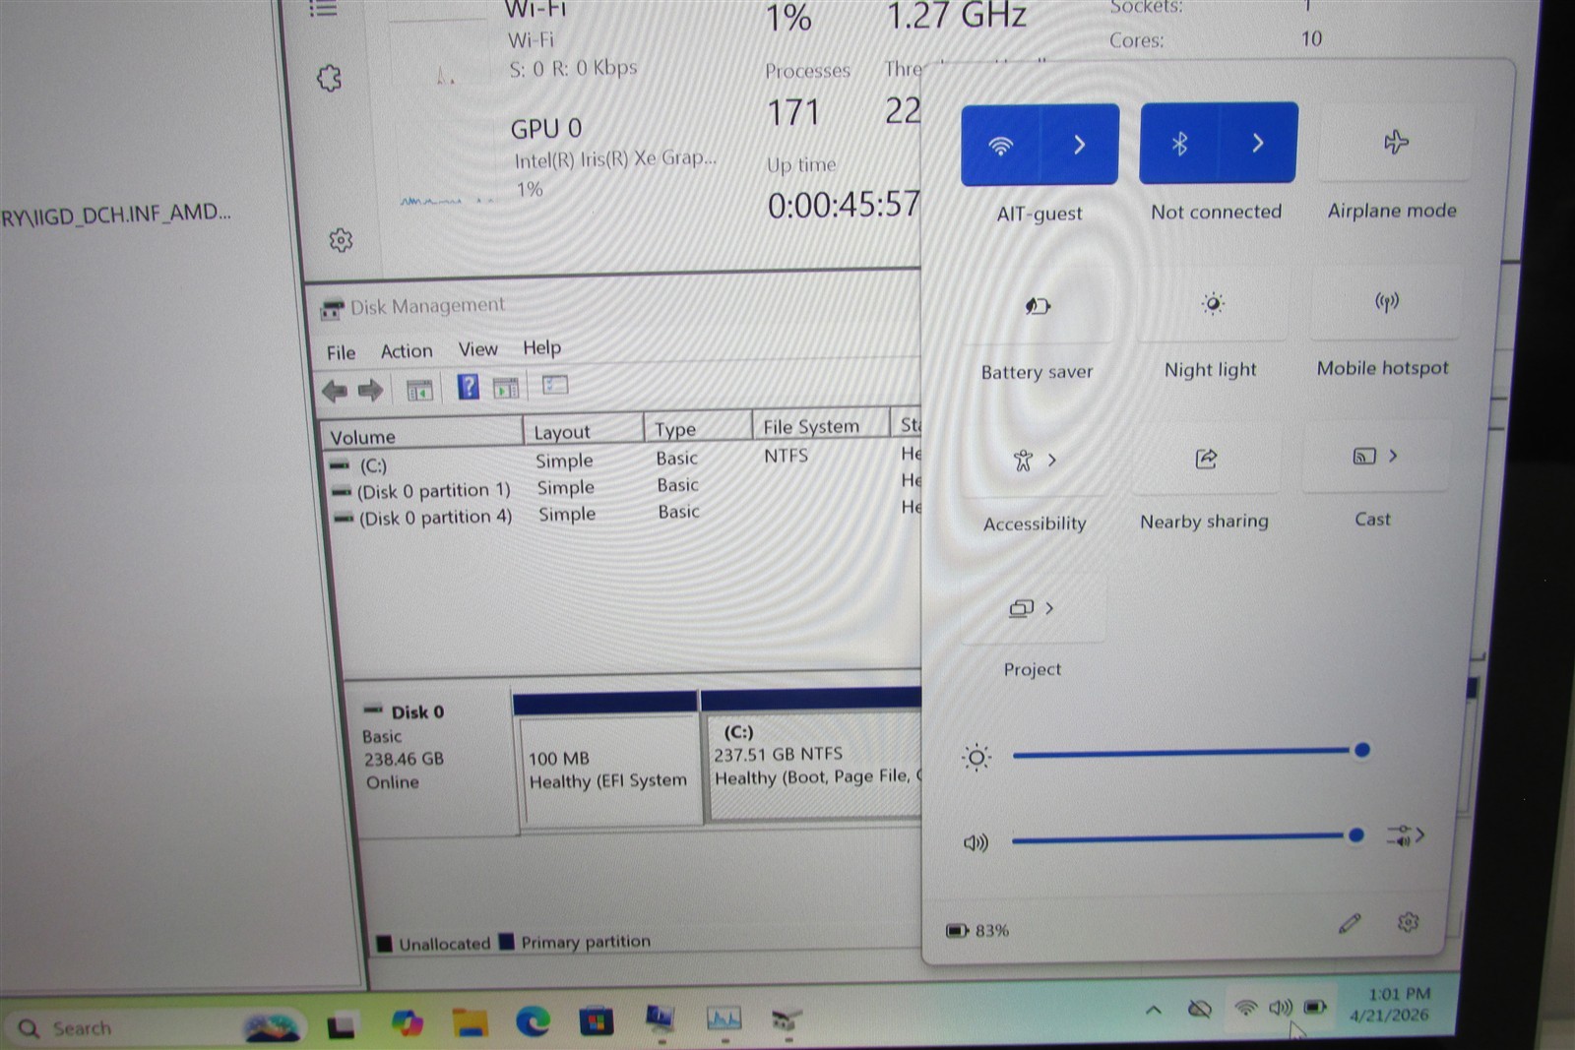Image resolution: width=1575 pixels, height=1050 pixels.
Task: Adjust the brightness slider
Action: [x=1187, y=753]
